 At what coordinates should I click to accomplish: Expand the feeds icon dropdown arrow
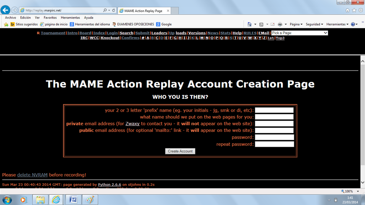(267, 24)
